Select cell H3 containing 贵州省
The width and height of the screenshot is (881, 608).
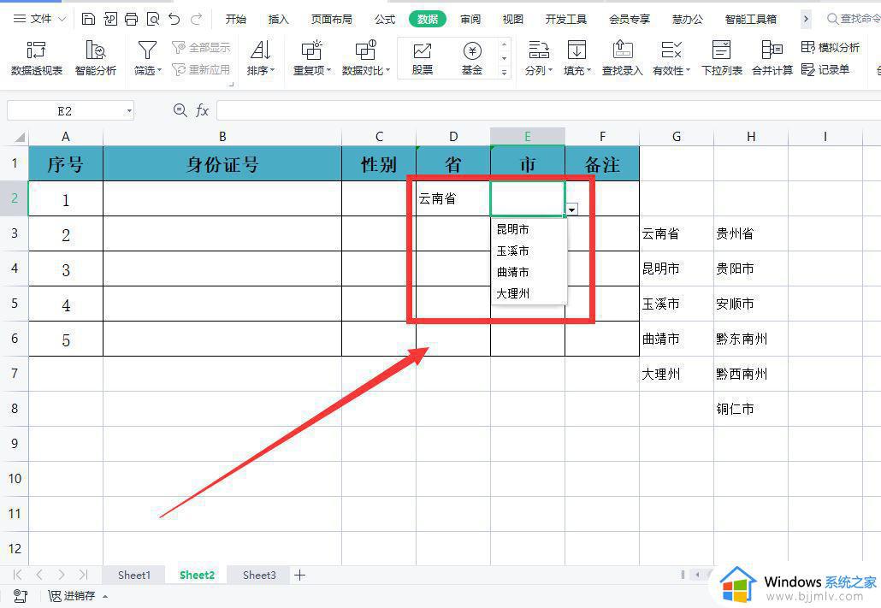pyautogui.click(x=751, y=233)
